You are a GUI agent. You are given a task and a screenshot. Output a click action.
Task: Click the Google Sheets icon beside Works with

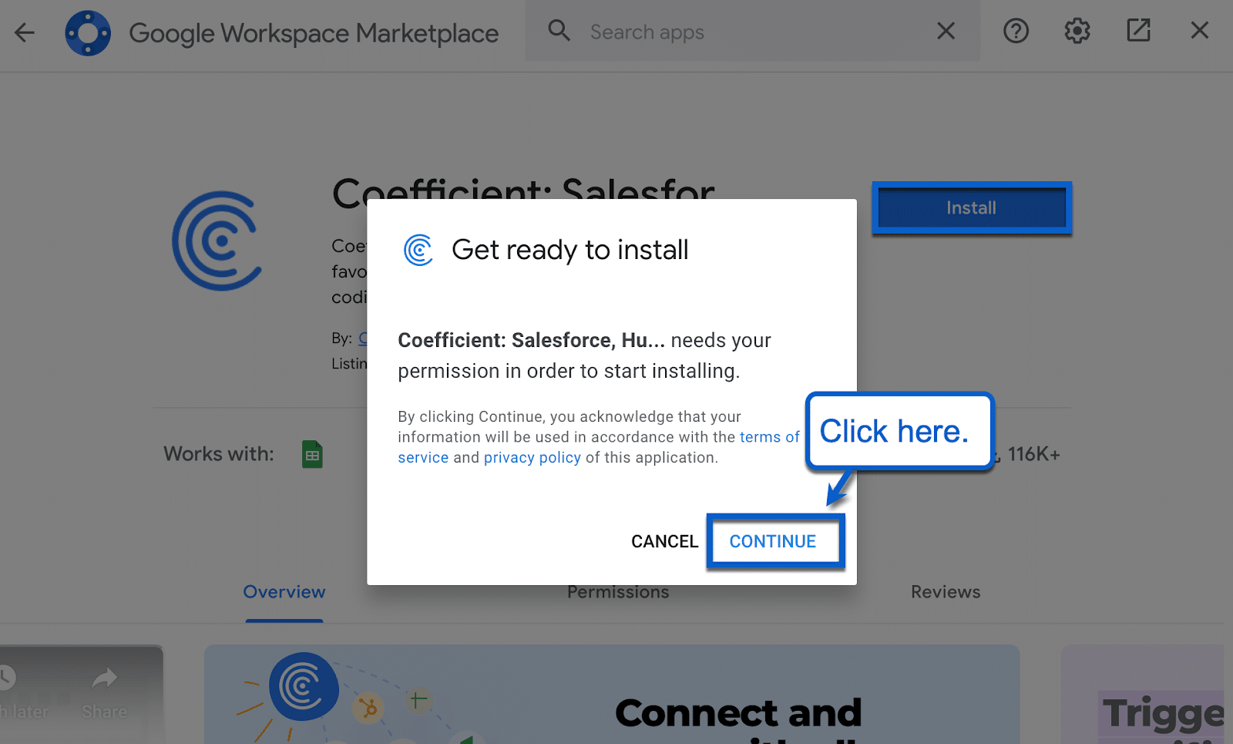click(312, 454)
